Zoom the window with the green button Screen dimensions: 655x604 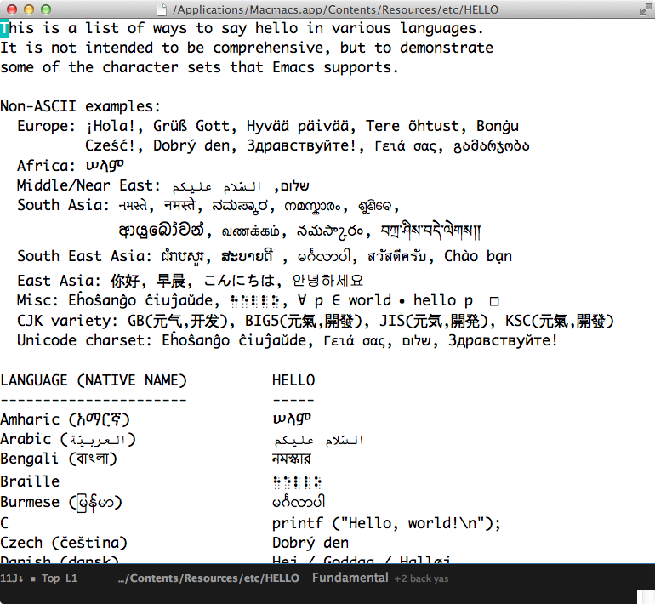[45, 10]
